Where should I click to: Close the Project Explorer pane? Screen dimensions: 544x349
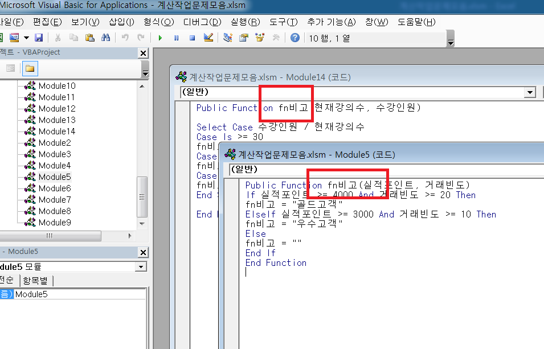click(x=143, y=53)
